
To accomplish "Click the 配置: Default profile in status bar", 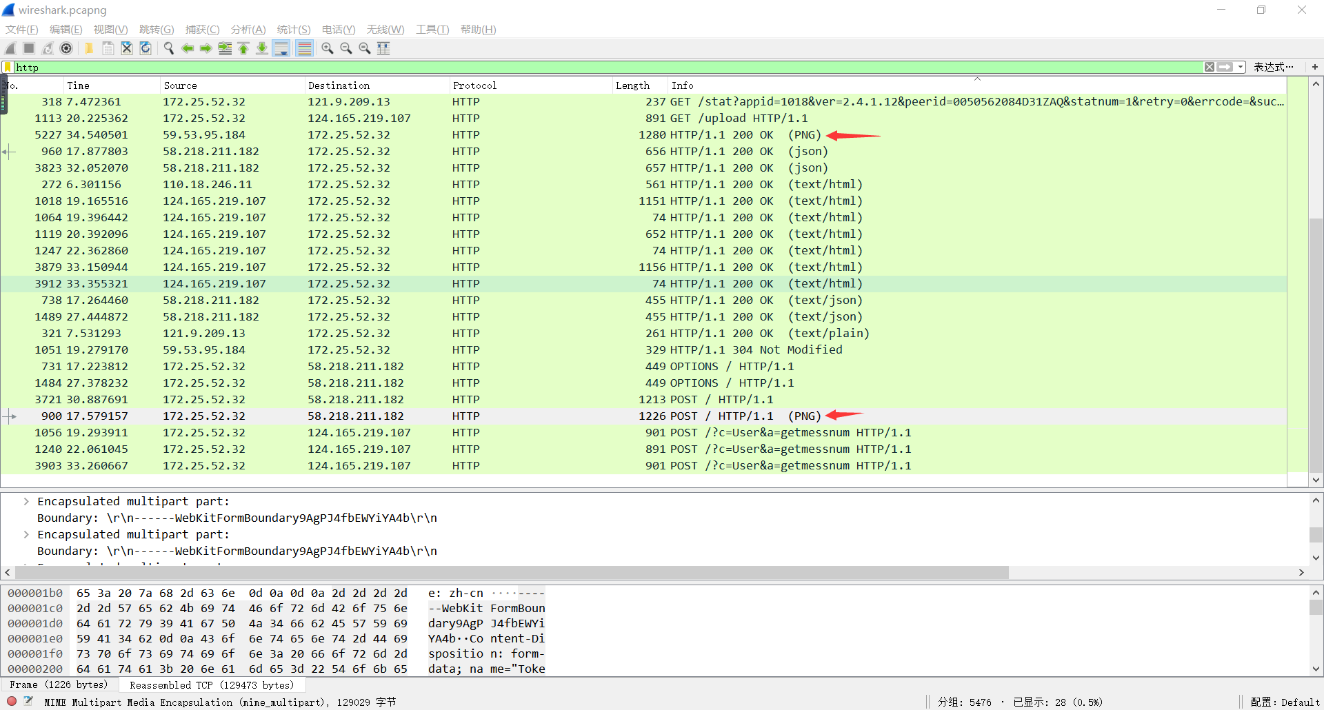I will (1285, 702).
